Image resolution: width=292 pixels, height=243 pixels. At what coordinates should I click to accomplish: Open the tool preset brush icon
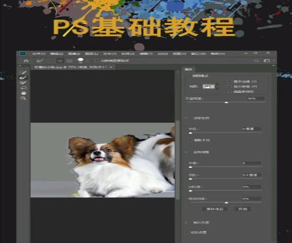tap(40, 61)
